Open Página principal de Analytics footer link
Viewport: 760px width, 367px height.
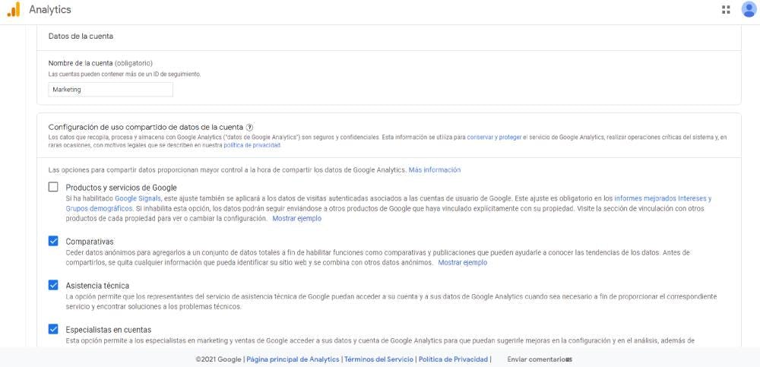pos(293,359)
